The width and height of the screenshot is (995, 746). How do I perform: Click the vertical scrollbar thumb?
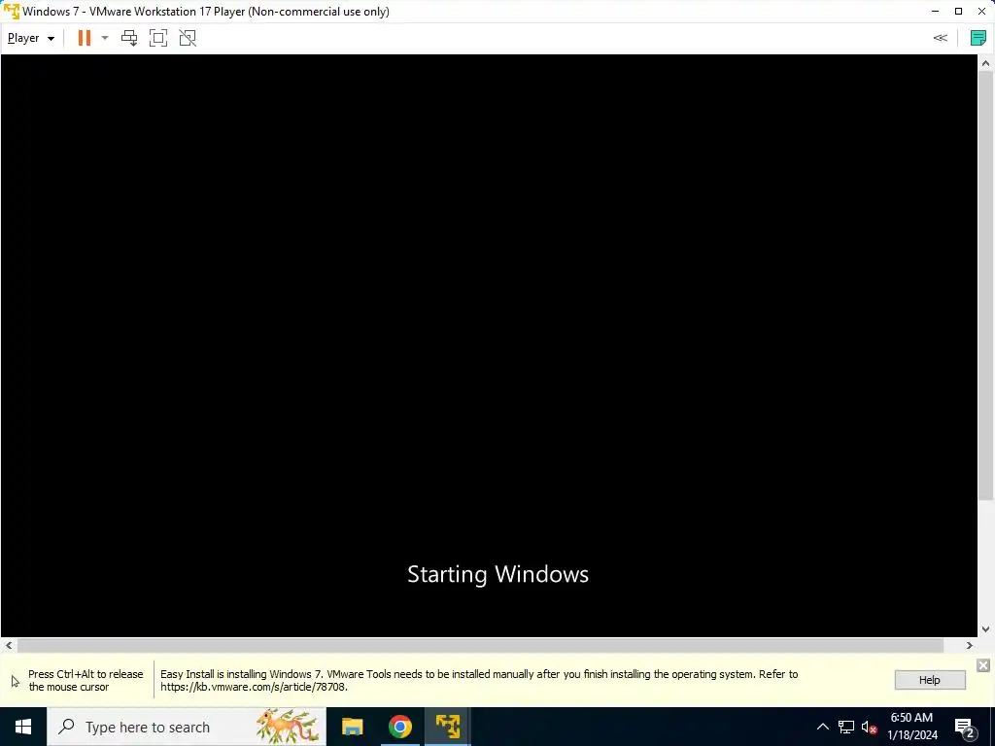(x=985, y=286)
